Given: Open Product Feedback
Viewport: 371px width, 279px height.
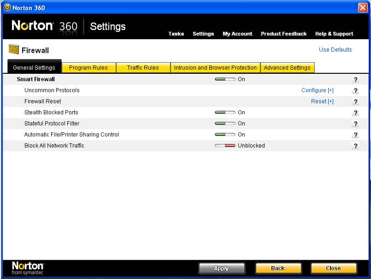Looking at the screenshot, I should [x=284, y=34].
